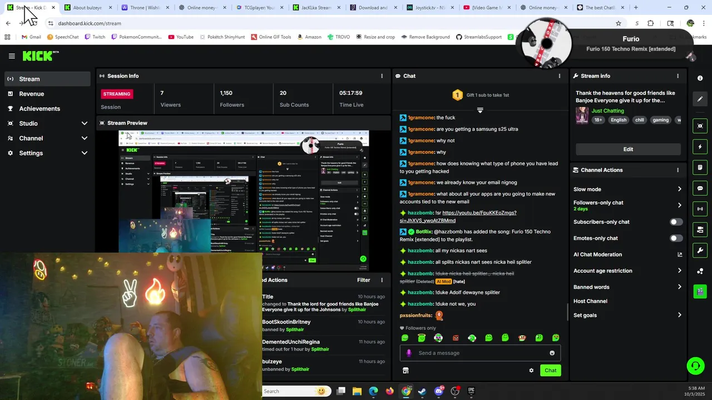This screenshot has width=712, height=400.
Task: Open the Chat panel three-dot menu
Action: tap(560, 76)
